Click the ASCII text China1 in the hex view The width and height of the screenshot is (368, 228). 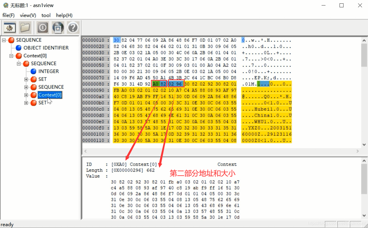[x=264, y=115]
